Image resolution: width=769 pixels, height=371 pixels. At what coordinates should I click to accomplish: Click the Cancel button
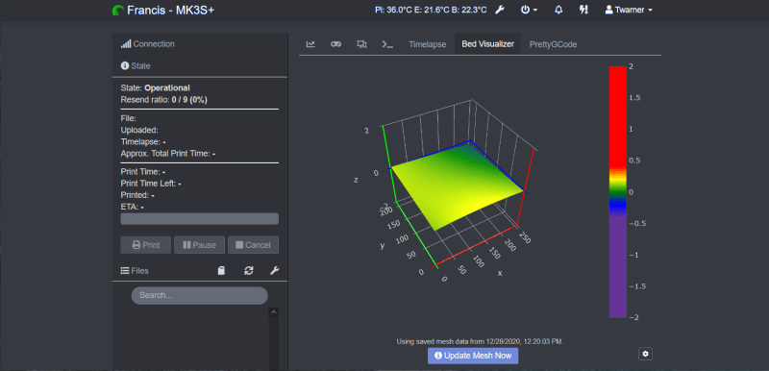253,245
